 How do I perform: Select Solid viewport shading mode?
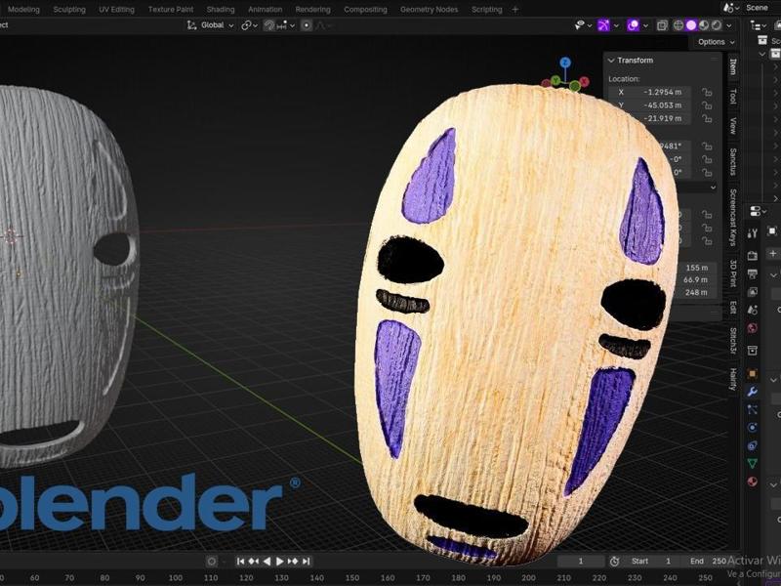click(x=690, y=26)
